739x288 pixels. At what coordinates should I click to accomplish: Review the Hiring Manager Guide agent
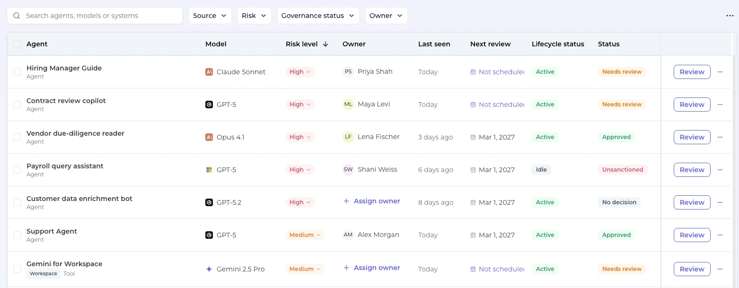[692, 72]
